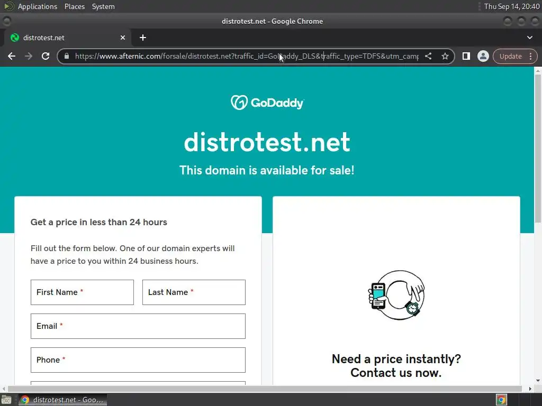Focus the First Name field
The width and height of the screenshot is (542, 406).
coord(82,292)
